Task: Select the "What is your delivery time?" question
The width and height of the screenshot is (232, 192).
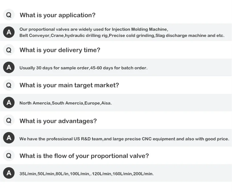Action: point(60,50)
